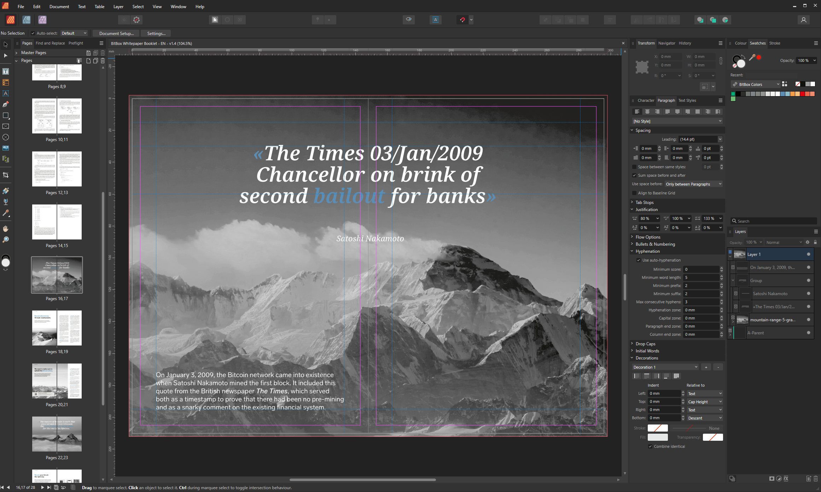Image resolution: width=821 pixels, height=492 pixels.
Task: Select the Pen tool
Action: (6, 104)
